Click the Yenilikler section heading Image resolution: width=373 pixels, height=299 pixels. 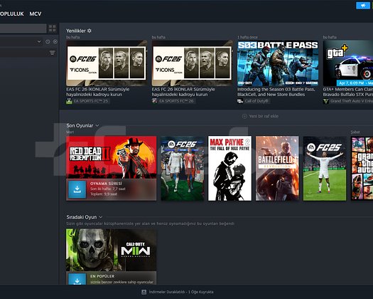tap(76, 31)
